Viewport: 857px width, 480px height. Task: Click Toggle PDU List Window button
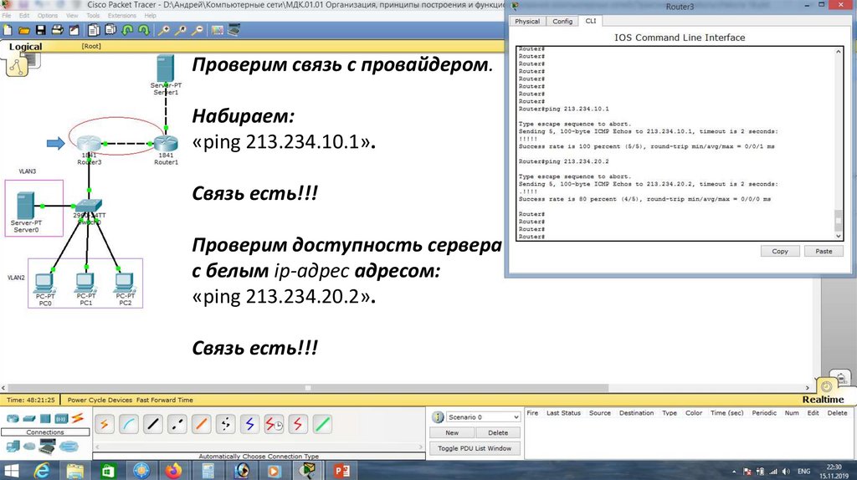click(x=475, y=448)
